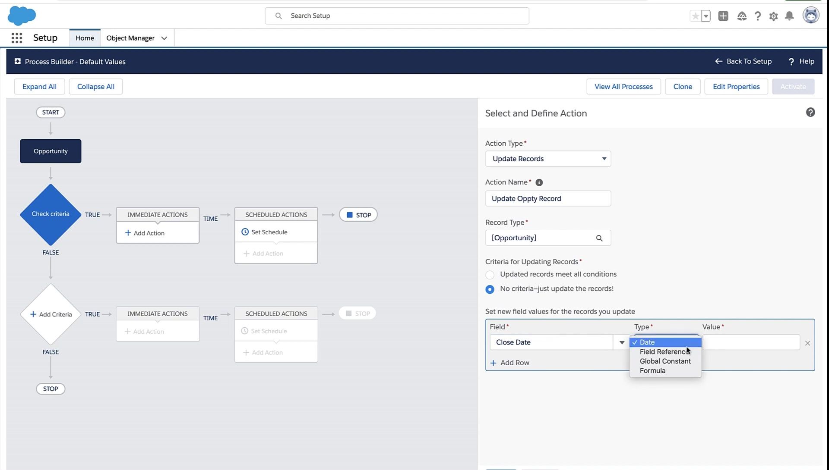829x470 pixels.
Task: Open the Close Date field dropdown arrow
Action: 622,342
